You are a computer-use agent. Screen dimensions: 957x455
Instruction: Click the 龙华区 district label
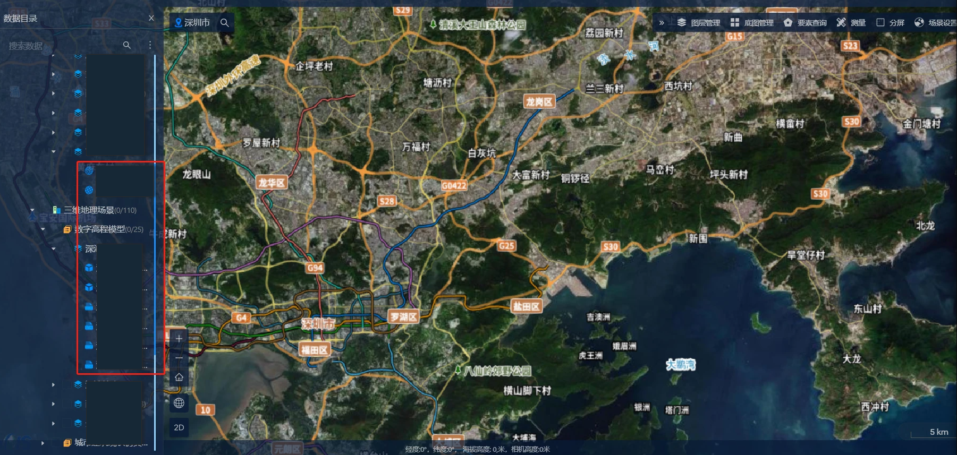(x=272, y=183)
